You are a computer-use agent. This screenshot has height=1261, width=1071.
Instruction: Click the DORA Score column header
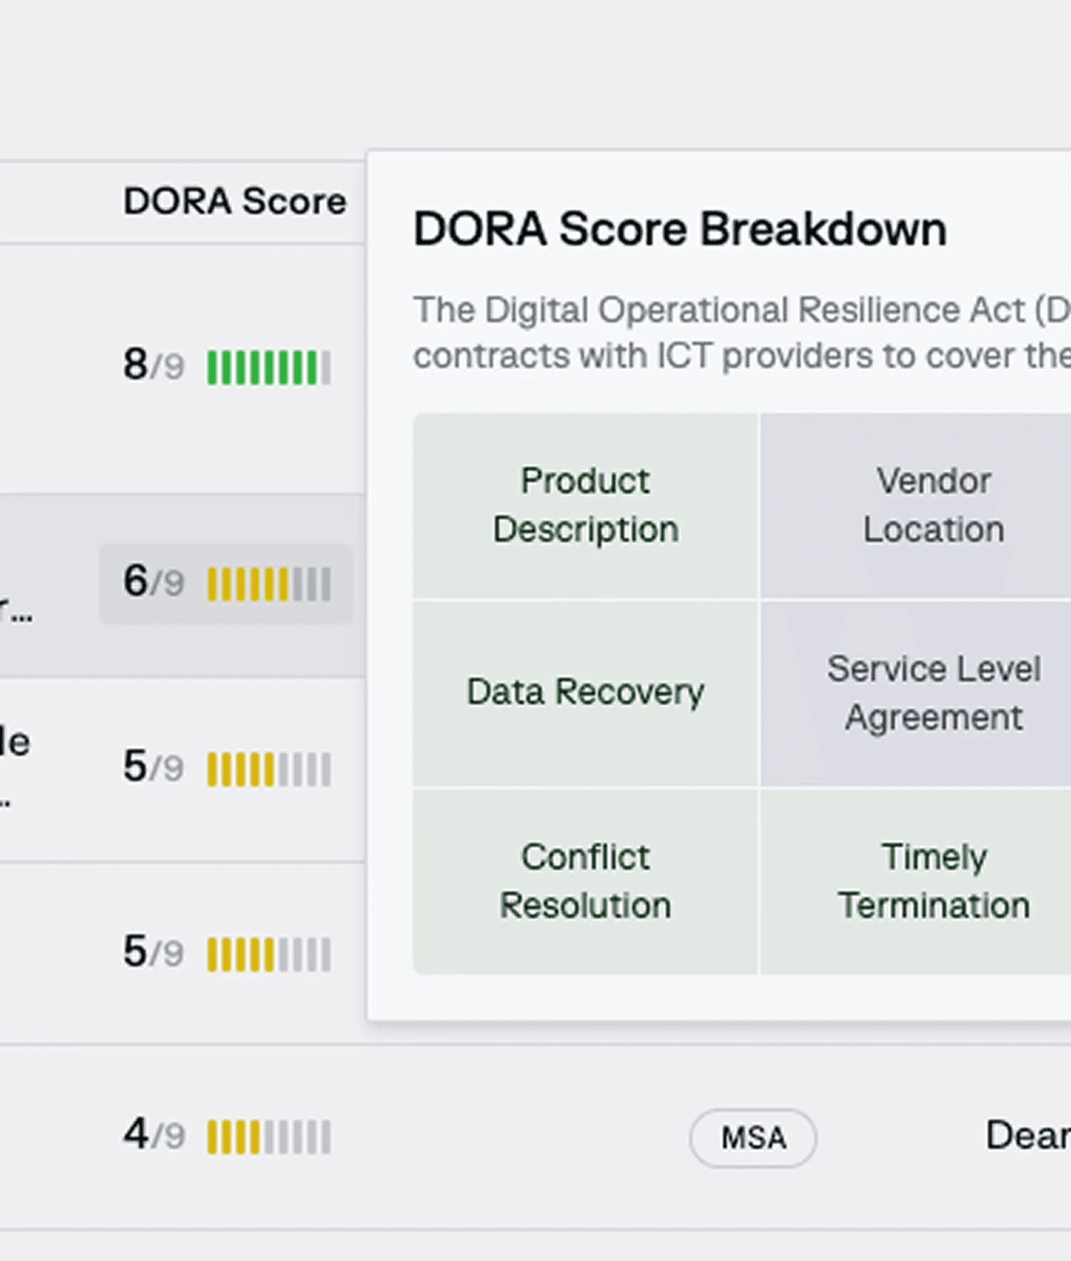point(235,202)
